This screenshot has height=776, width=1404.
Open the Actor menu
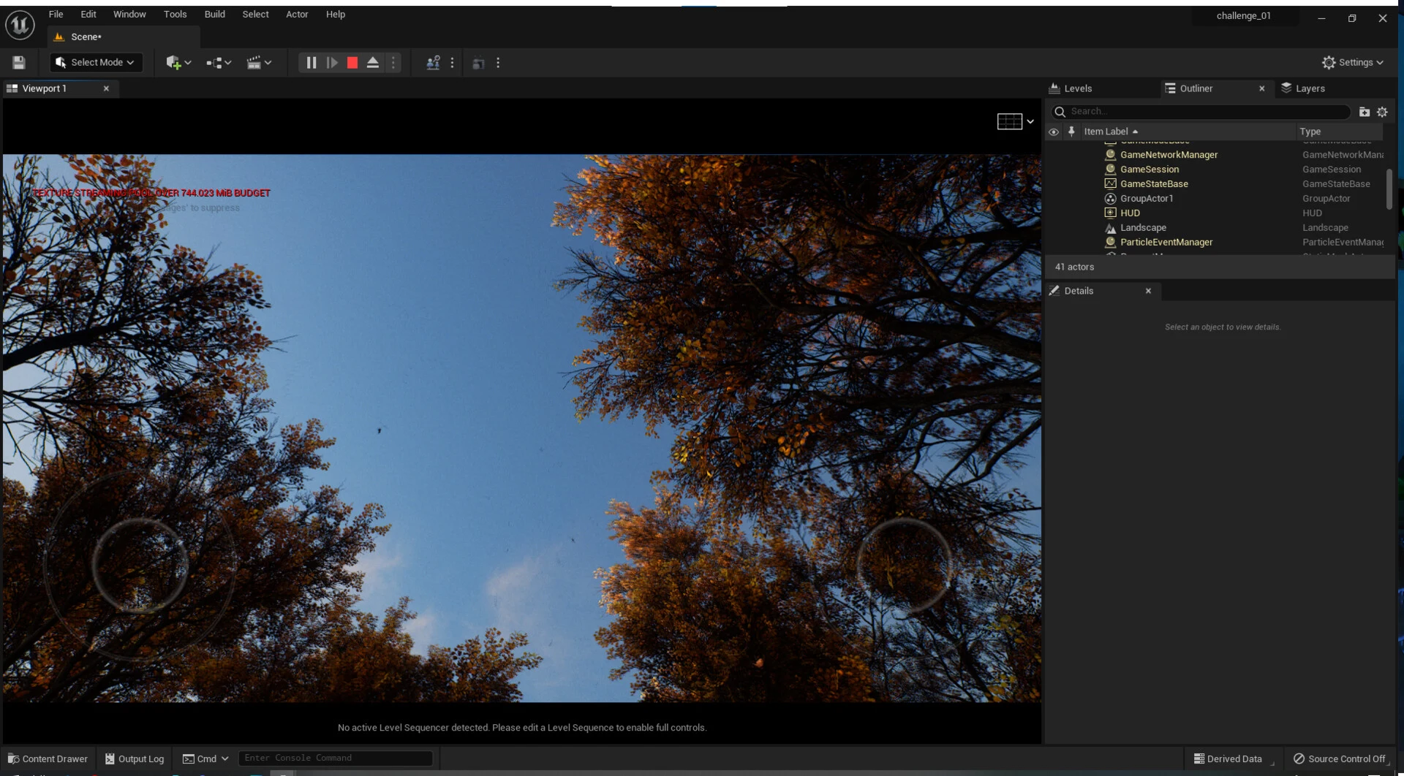pos(297,15)
